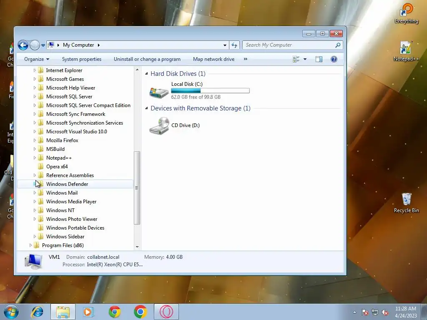Open Explorer help
427x320 pixels.
point(334,59)
